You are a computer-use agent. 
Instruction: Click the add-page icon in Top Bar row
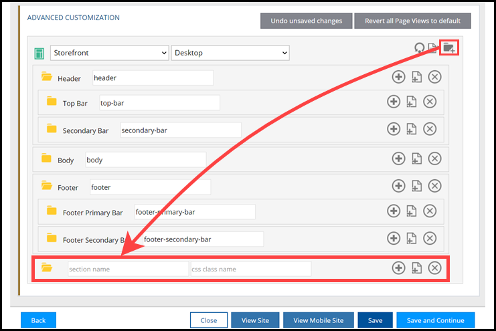pyautogui.click(x=412, y=102)
